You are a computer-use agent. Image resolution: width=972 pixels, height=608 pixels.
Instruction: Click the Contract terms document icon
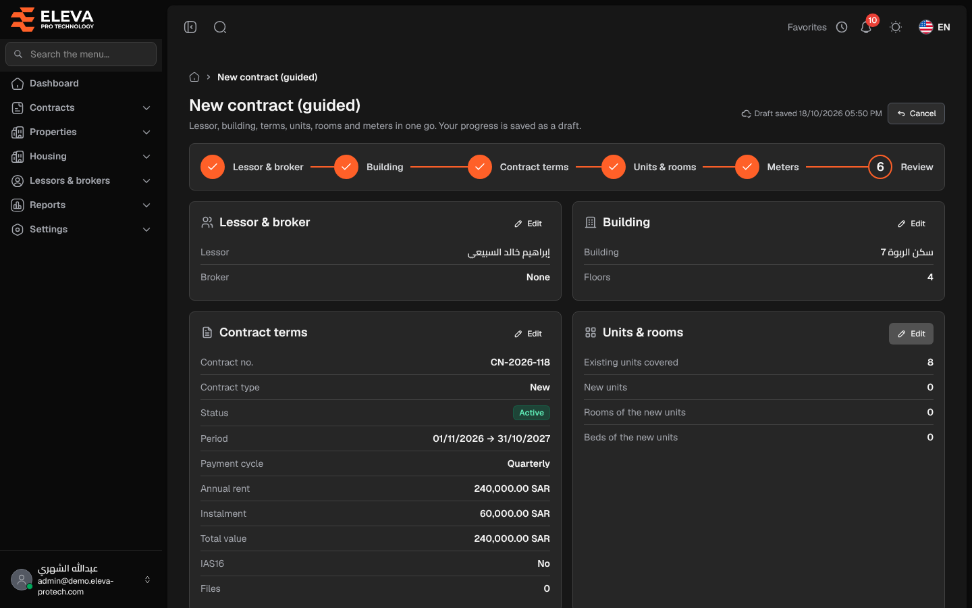pyautogui.click(x=207, y=332)
